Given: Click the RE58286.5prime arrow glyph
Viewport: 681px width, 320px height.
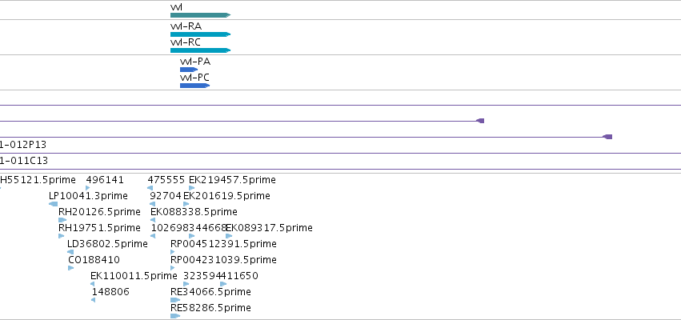Looking at the screenshot, I should click(x=175, y=316).
